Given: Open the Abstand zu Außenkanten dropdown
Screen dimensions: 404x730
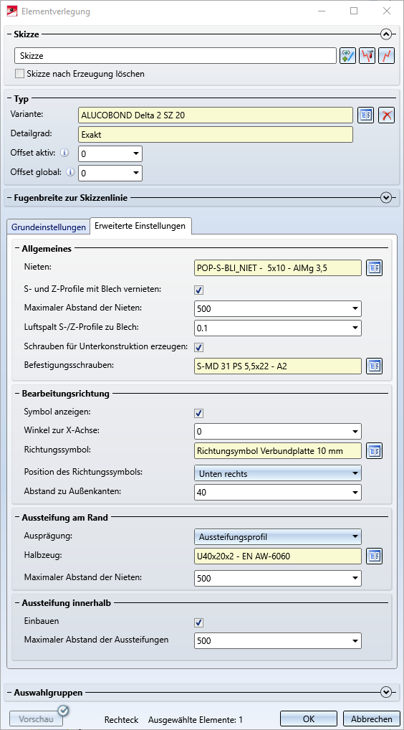Looking at the screenshot, I should pyautogui.click(x=355, y=492).
